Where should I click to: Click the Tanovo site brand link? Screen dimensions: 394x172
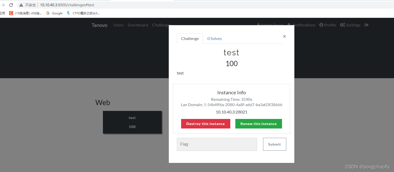99,25
